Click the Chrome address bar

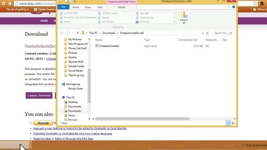point(35,4)
